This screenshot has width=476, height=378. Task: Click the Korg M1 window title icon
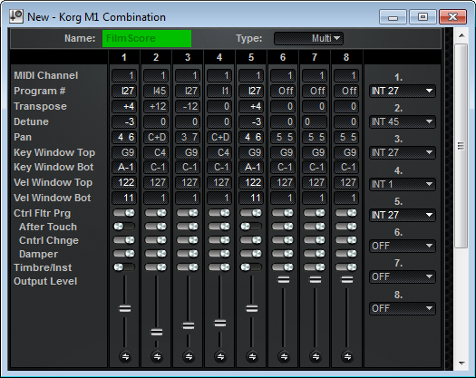click(16, 16)
